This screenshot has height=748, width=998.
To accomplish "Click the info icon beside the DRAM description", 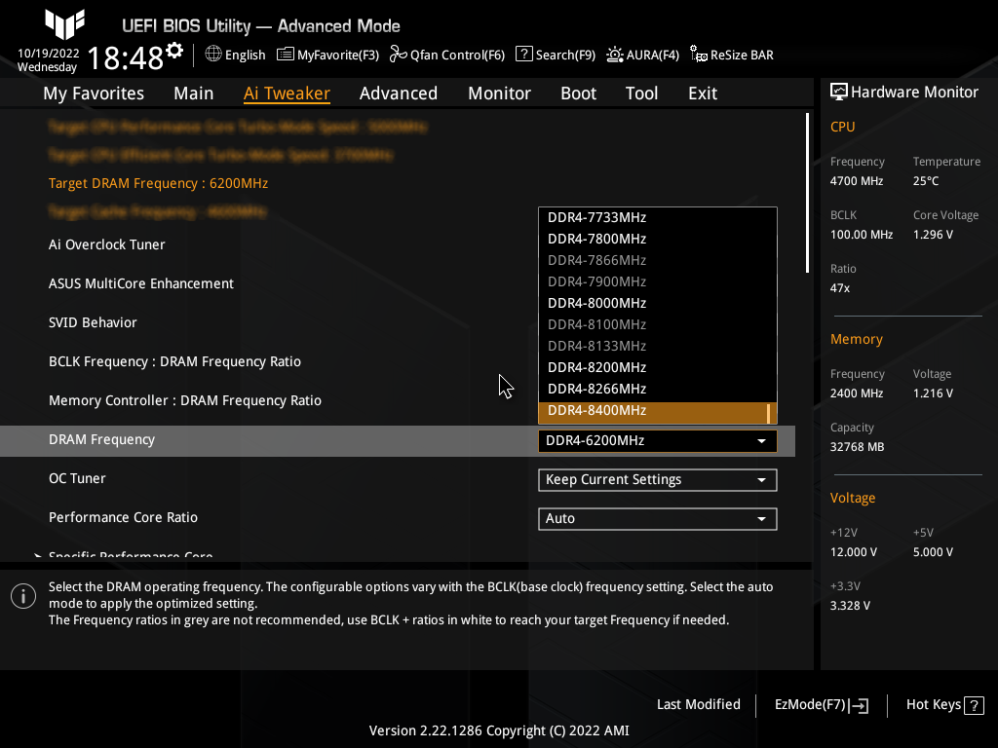I will coord(22,595).
